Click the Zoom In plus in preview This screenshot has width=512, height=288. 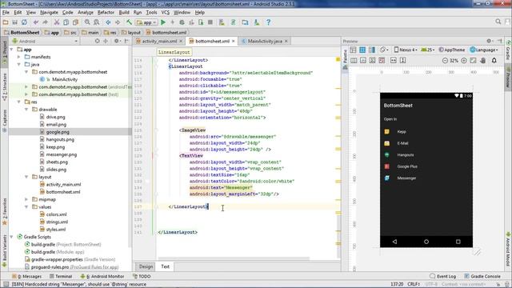coord(464,61)
